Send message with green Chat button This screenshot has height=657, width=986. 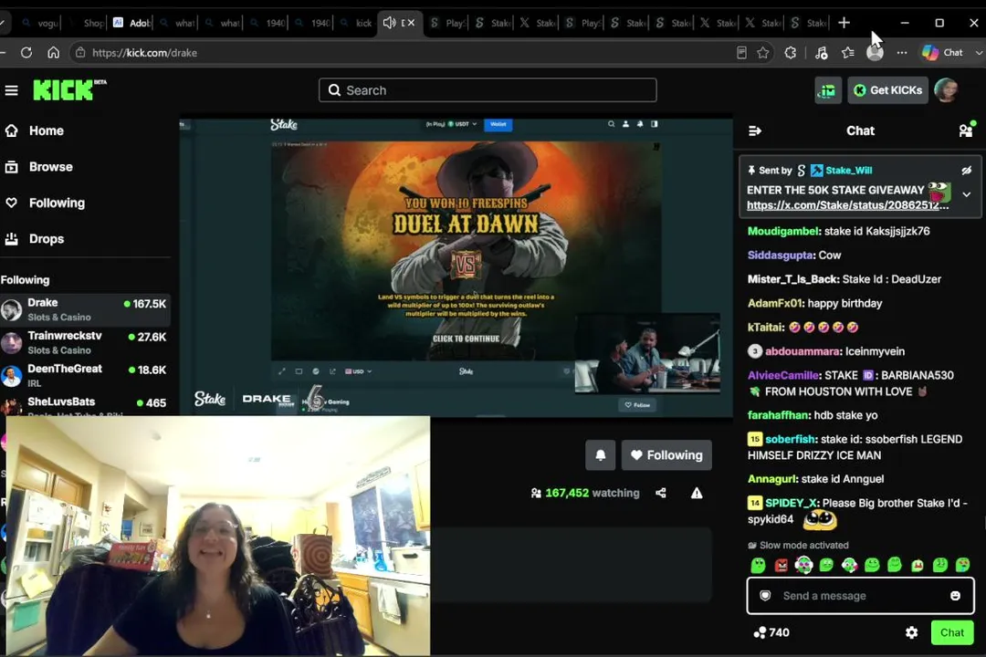[952, 632]
